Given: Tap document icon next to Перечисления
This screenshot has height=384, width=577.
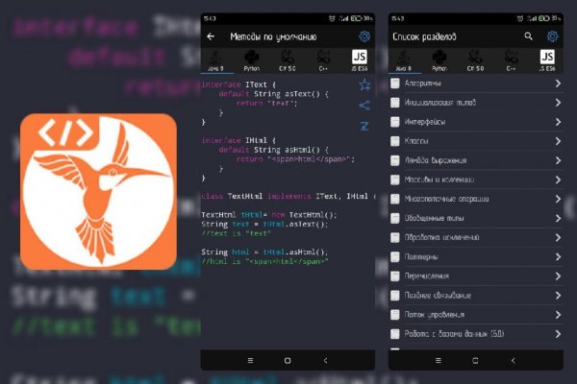Looking at the screenshot, I should click(395, 276).
